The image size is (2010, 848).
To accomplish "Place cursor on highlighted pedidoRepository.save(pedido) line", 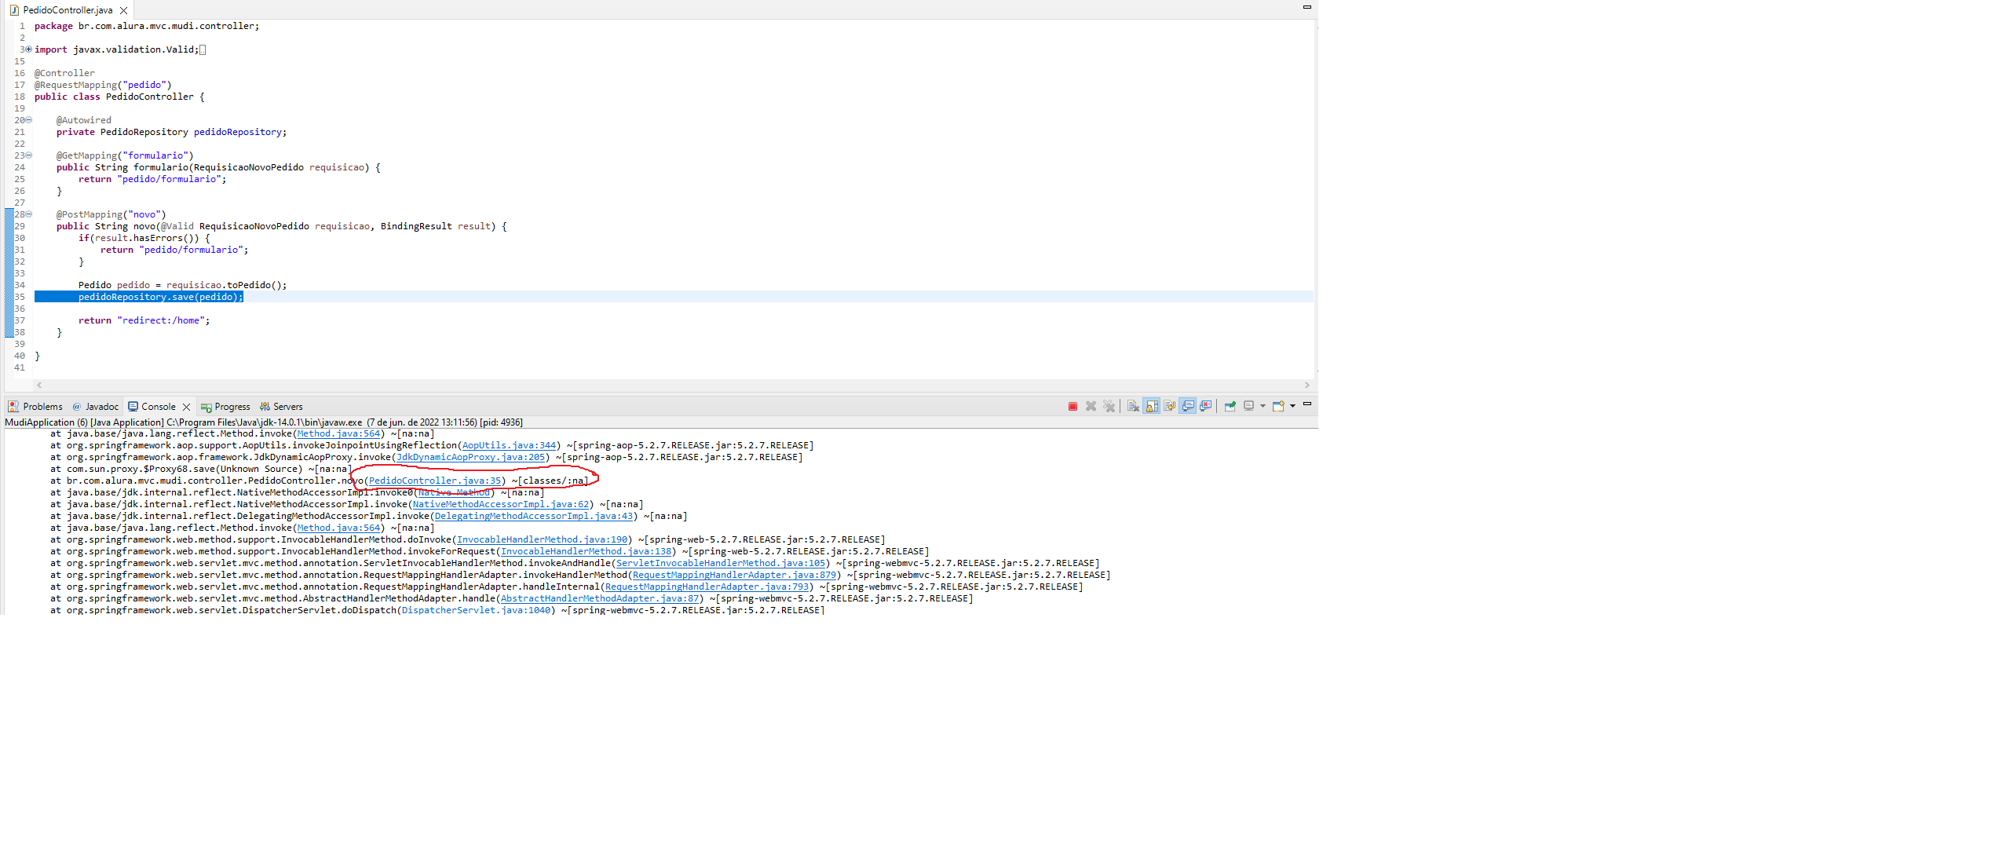I will (x=161, y=297).
